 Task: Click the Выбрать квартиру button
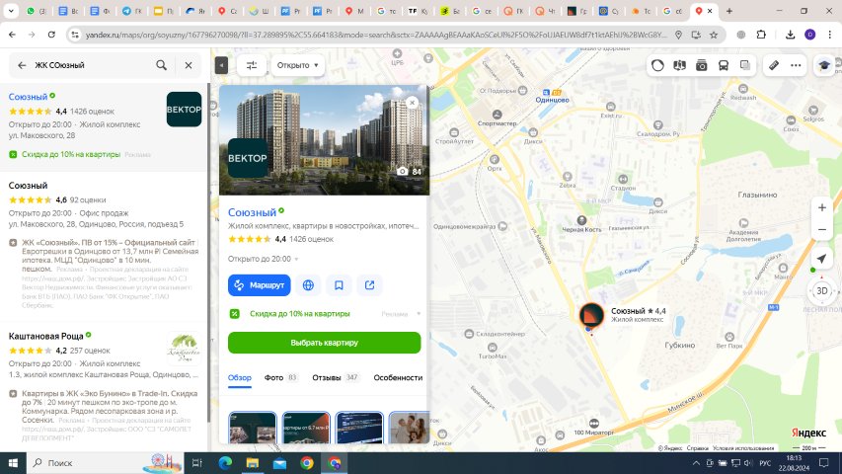(325, 343)
